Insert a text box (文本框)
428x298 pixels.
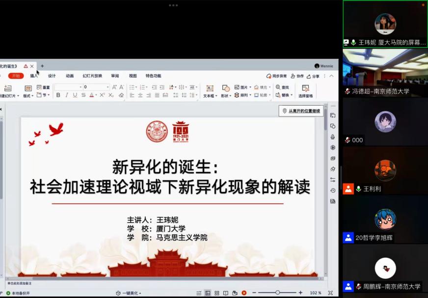(210, 91)
